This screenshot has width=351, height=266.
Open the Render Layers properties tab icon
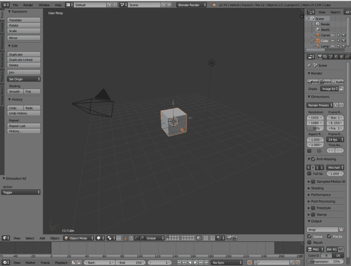pos(325,57)
